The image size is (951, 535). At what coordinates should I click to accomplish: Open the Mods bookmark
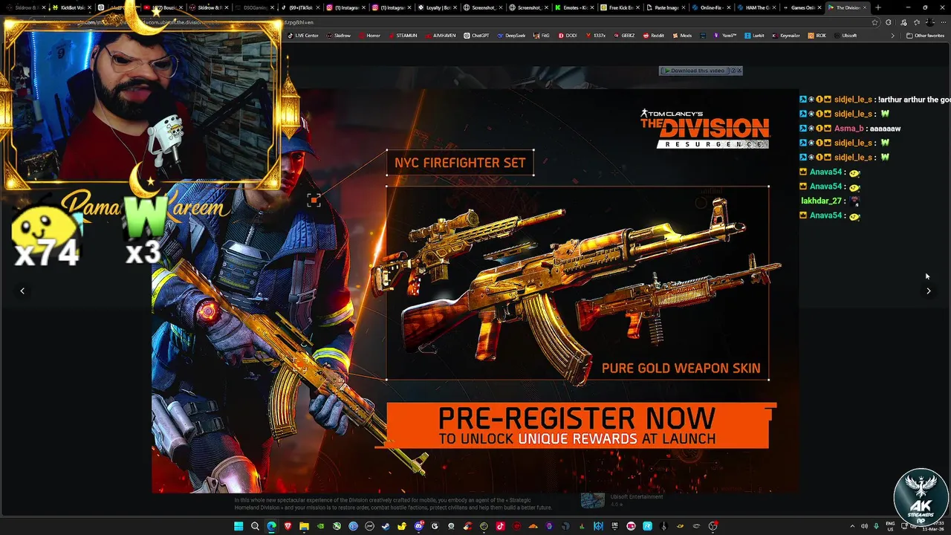tap(682, 36)
